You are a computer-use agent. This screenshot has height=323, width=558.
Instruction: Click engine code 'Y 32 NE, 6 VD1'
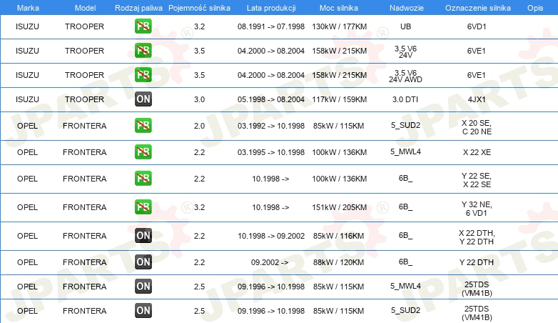point(477,209)
